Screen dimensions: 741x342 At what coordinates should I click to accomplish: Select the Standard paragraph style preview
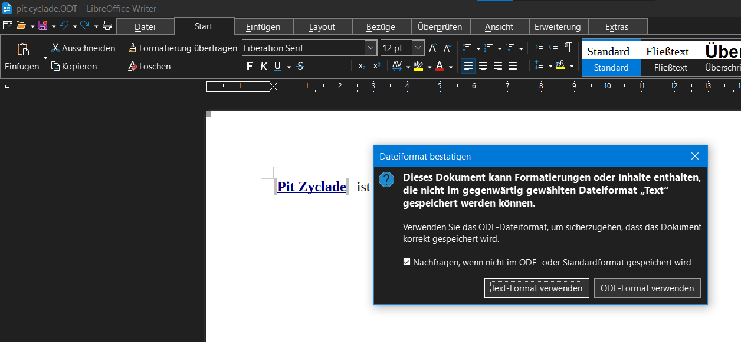(x=611, y=59)
